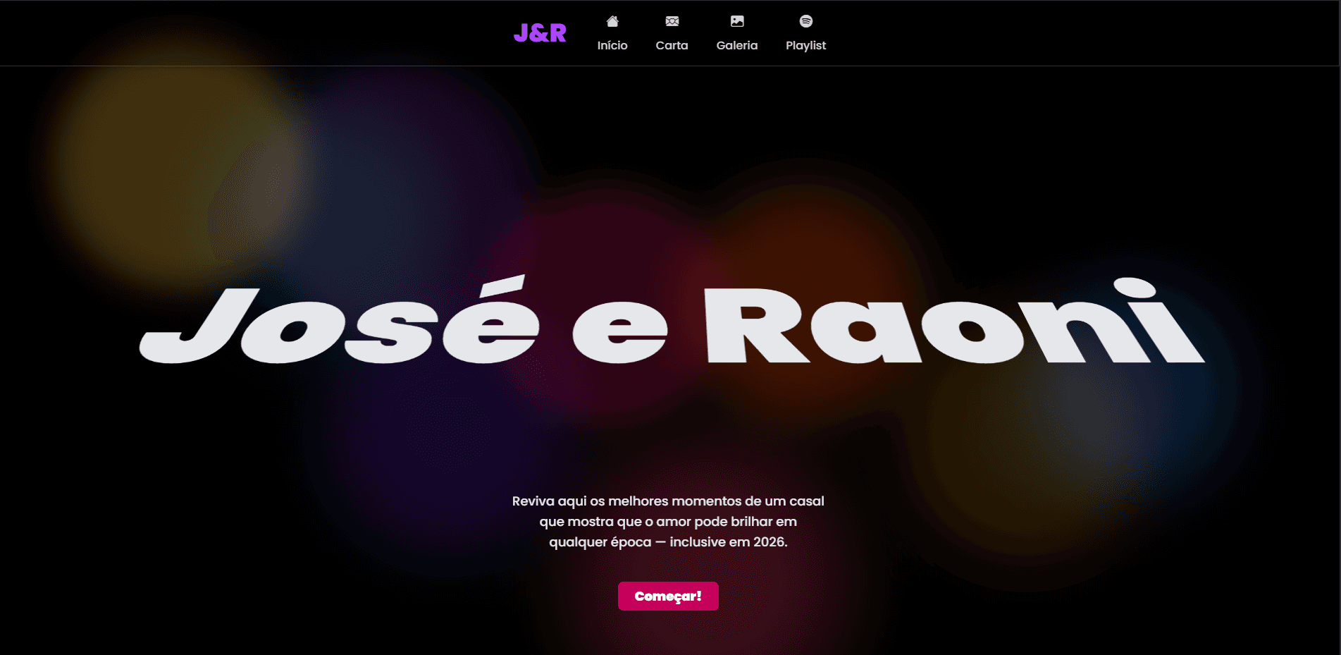Viewport: 1341px width, 655px height.
Task: Open the Playlist text label in navigation
Action: [806, 45]
